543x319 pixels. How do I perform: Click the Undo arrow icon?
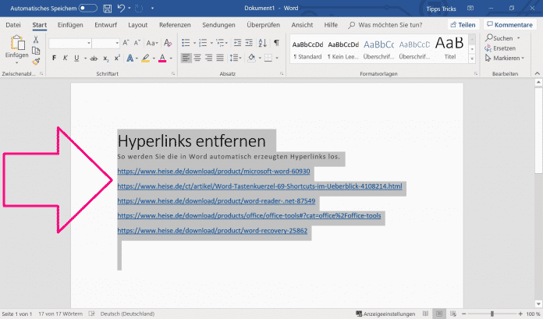pyautogui.click(x=121, y=8)
